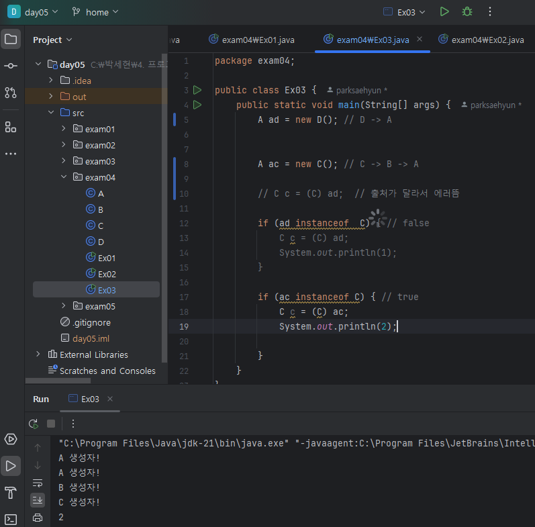Image resolution: width=535 pixels, height=527 pixels.
Task: Open the Build hammer tool window
Action: point(11,493)
